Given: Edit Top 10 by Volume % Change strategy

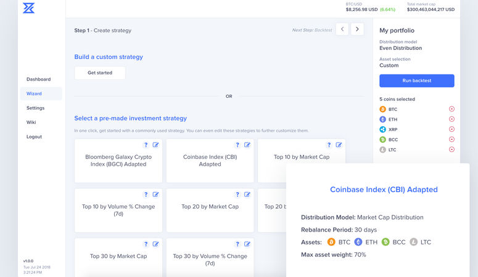Looking at the screenshot, I should click(156, 195).
